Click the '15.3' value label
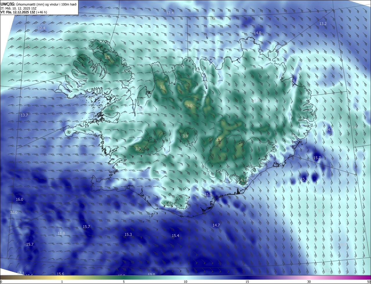The image size is (371, 284). click(128, 235)
